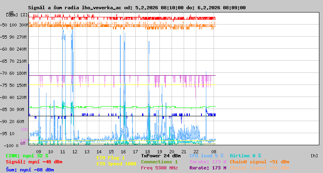Image resolution: width=323 pixels, height=173 pixels.
Task: Click the 11 hour mark on x-axis
Action: (x=63, y=152)
